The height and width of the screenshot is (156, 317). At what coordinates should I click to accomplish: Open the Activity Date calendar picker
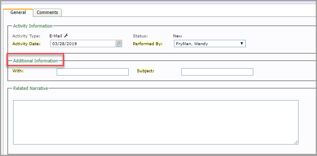[x=118, y=44]
